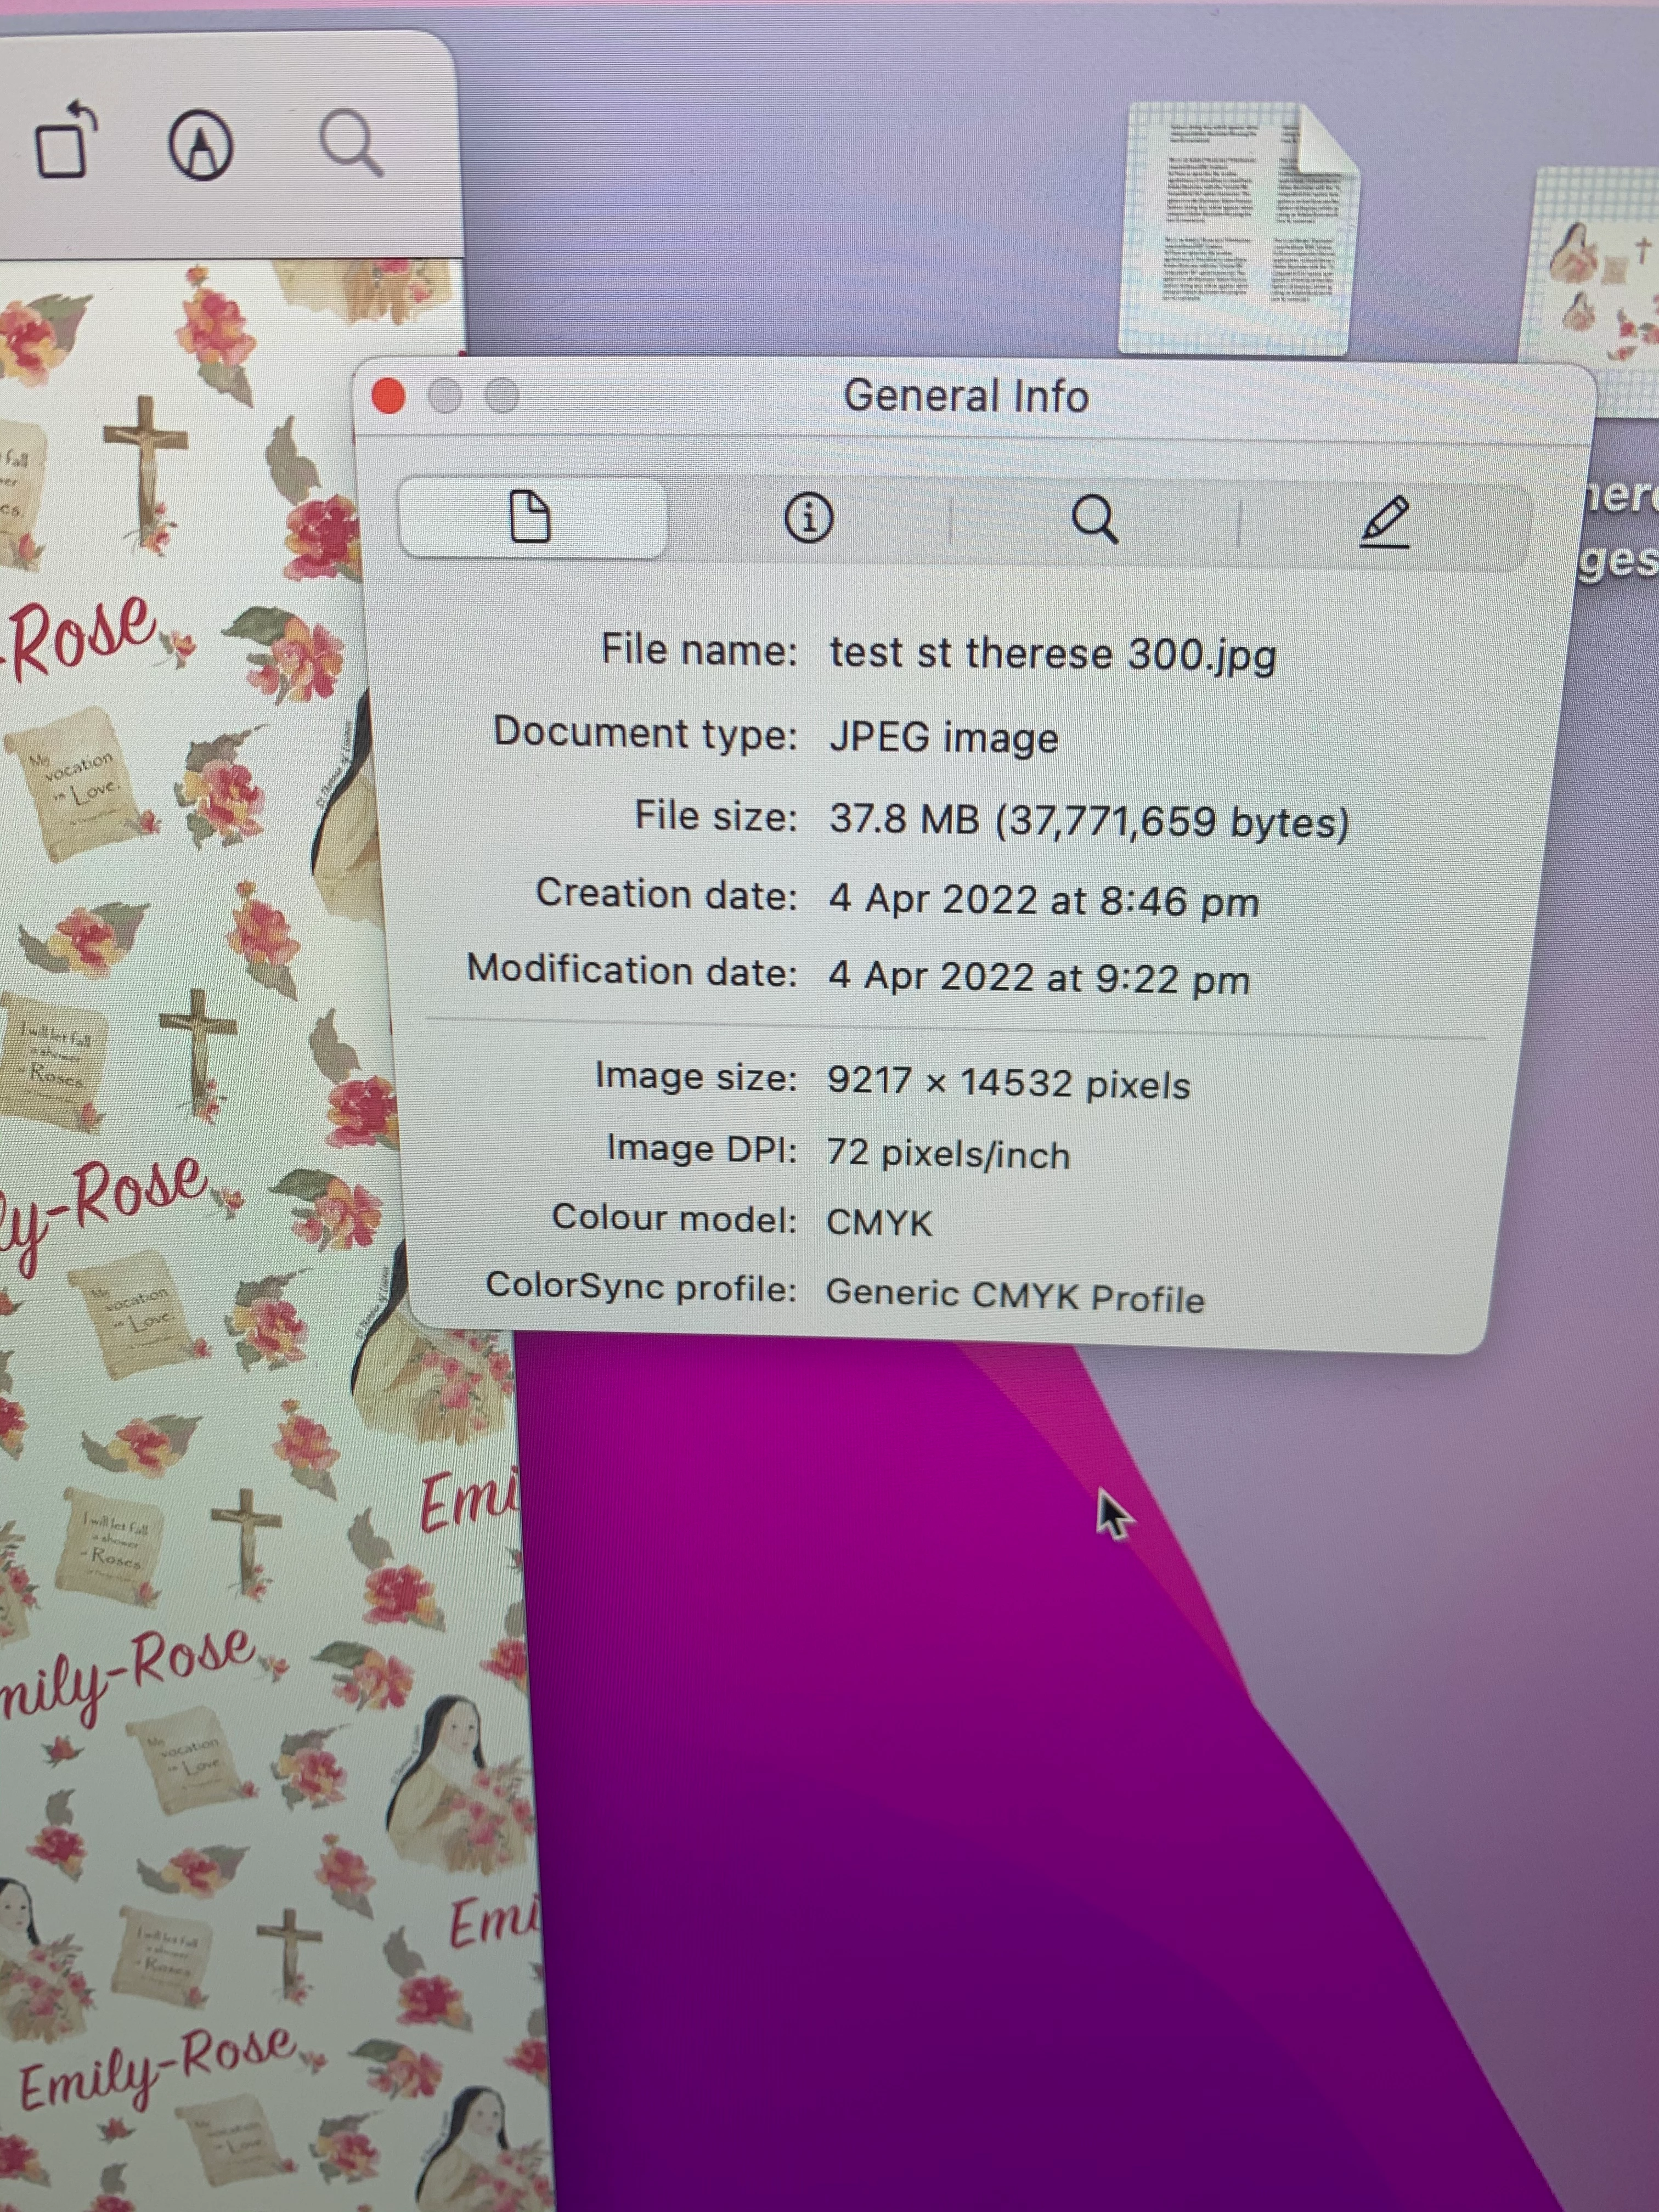The image size is (1659, 2212).
Task: Click the 'General Info' window title bar
Action: coord(965,396)
